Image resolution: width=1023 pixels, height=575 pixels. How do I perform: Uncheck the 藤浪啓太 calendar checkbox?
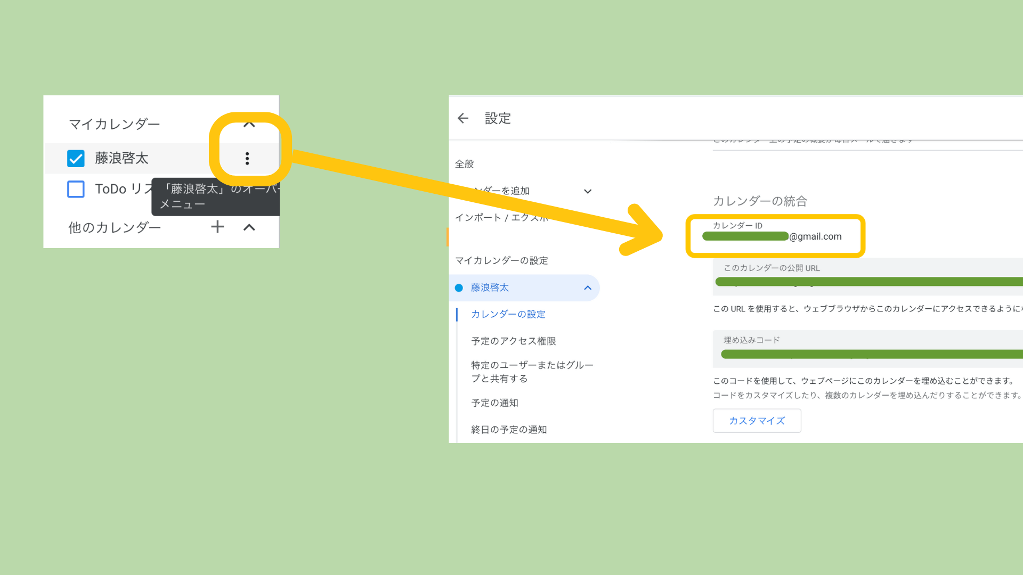[x=76, y=158]
